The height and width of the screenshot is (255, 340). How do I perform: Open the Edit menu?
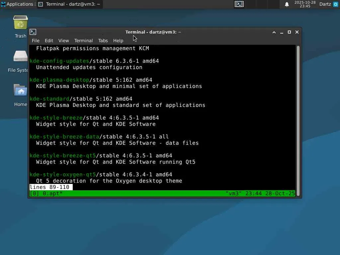click(49, 41)
